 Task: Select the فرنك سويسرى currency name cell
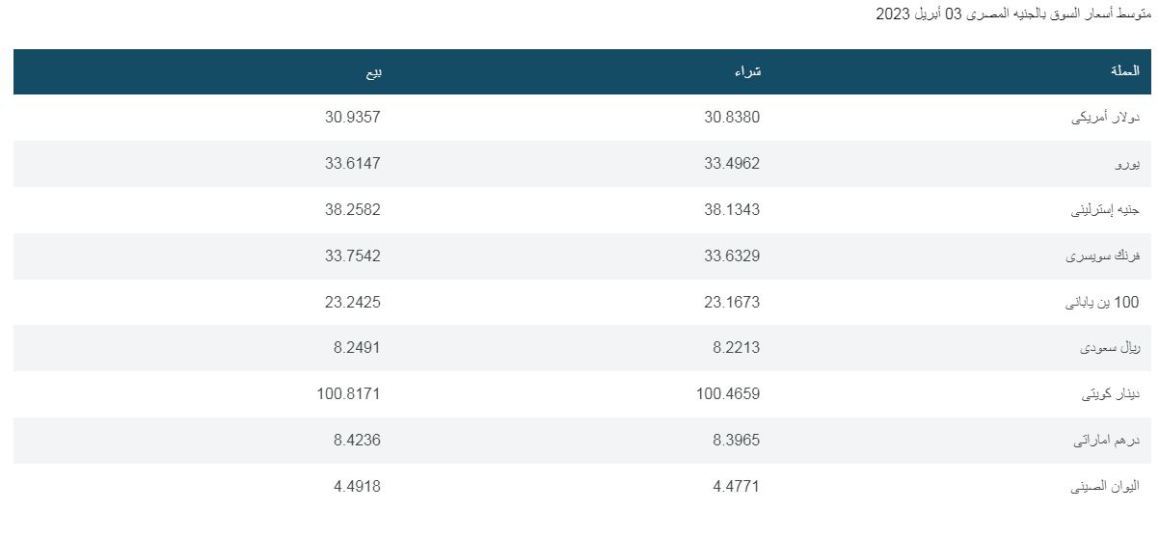(x=1102, y=256)
